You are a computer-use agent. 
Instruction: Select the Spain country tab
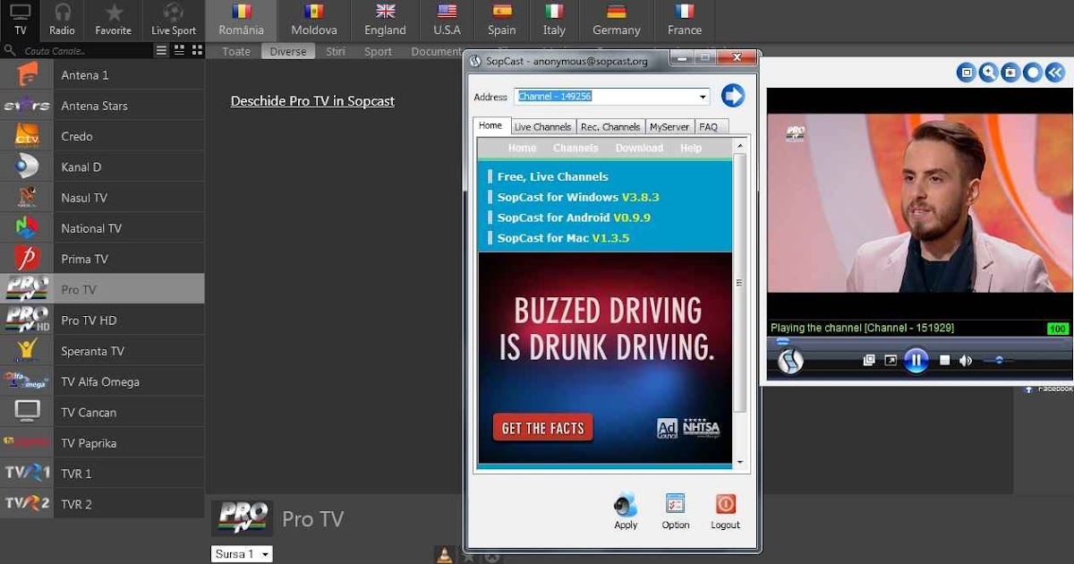point(501,20)
